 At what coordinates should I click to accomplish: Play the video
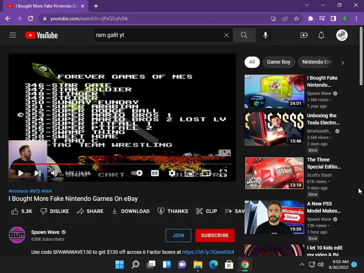tap(21, 173)
